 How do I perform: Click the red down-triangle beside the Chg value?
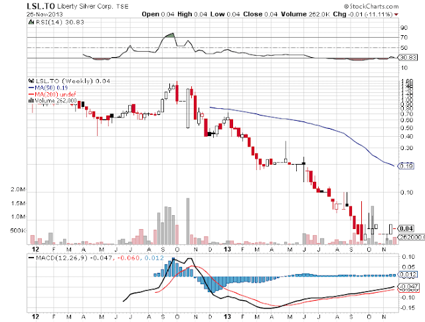point(396,15)
